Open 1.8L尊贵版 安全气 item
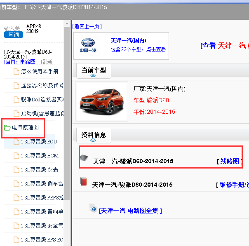 pyautogui.click(x=42, y=225)
